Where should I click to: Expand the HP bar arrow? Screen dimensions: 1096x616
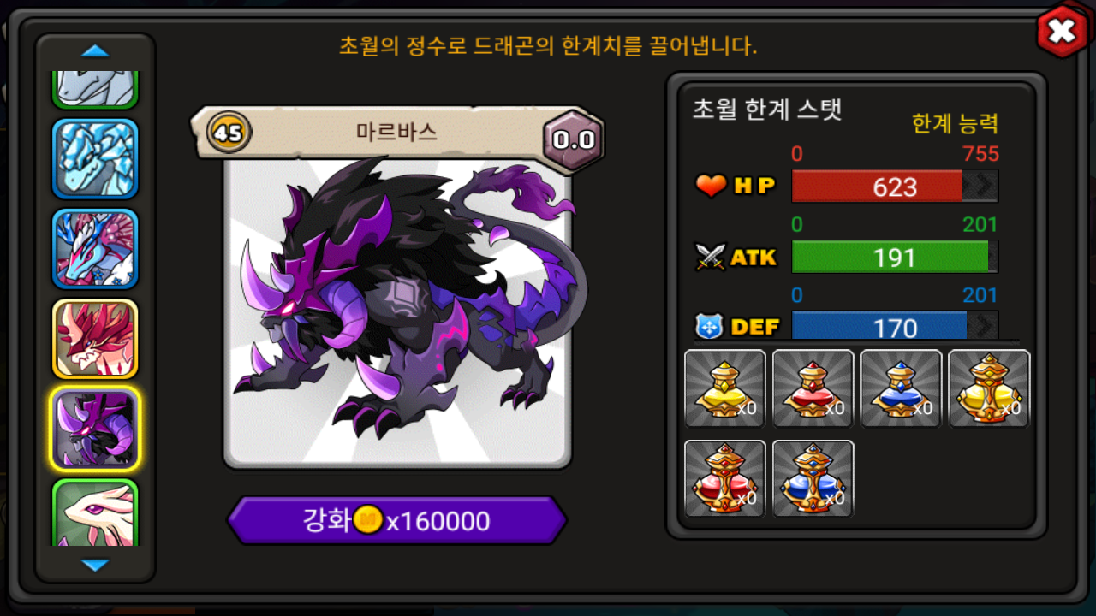[980, 186]
